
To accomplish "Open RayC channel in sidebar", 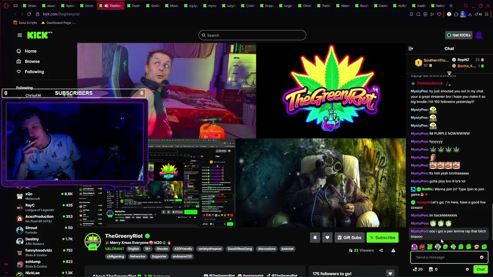I will 44,207.
